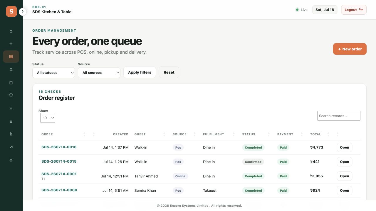Click the T1 table label under SDS-260714-0001
Image resolution: width=376 pixels, height=211 pixels.
(43, 179)
